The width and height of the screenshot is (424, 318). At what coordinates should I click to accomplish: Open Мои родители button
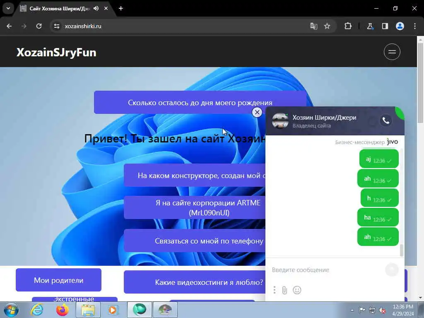[58, 280]
